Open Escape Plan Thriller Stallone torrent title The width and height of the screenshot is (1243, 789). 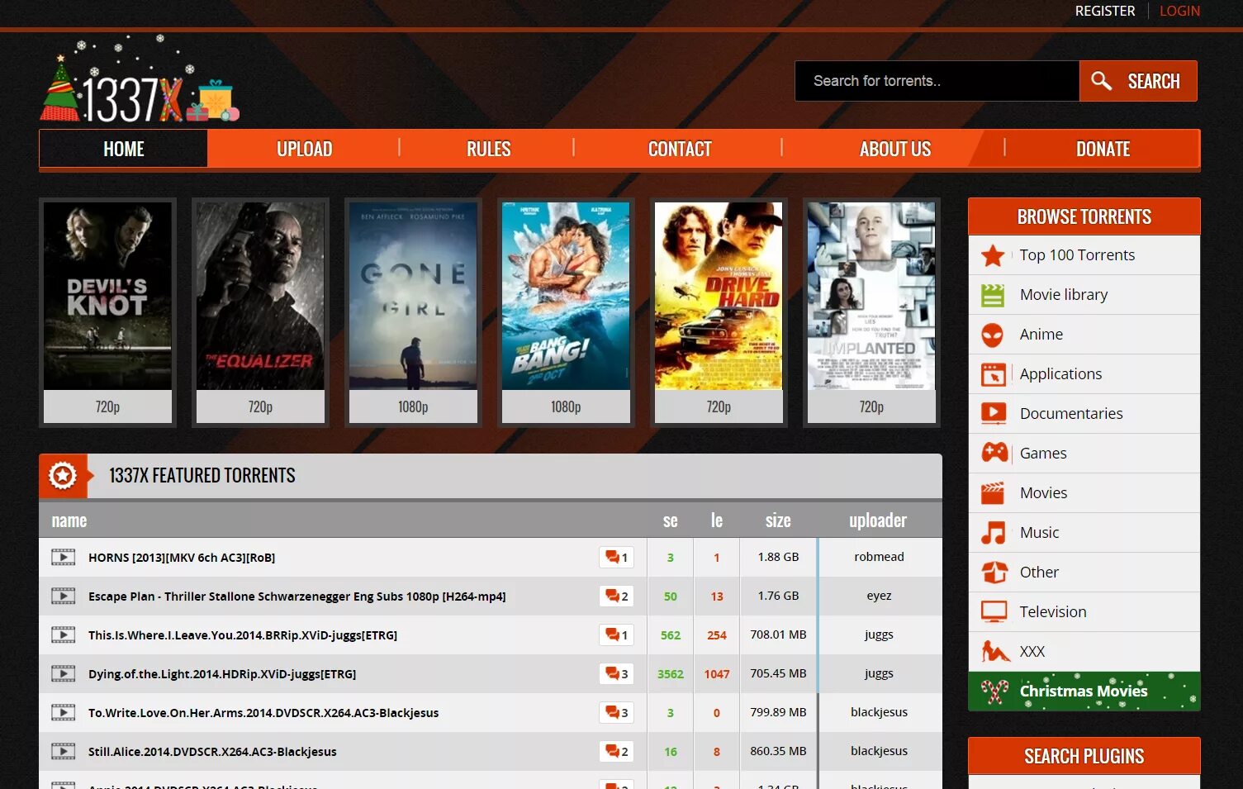[297, 597]
